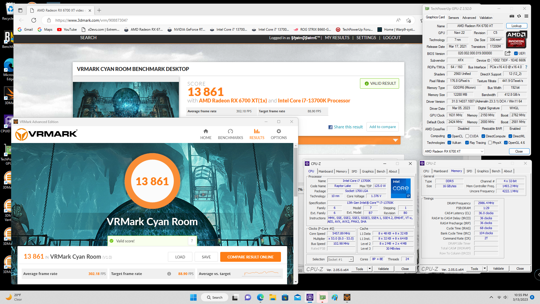Open Mail app on taskbar
Image resolution: width=540 pixels, height=304 pixels.
point(297,297)
